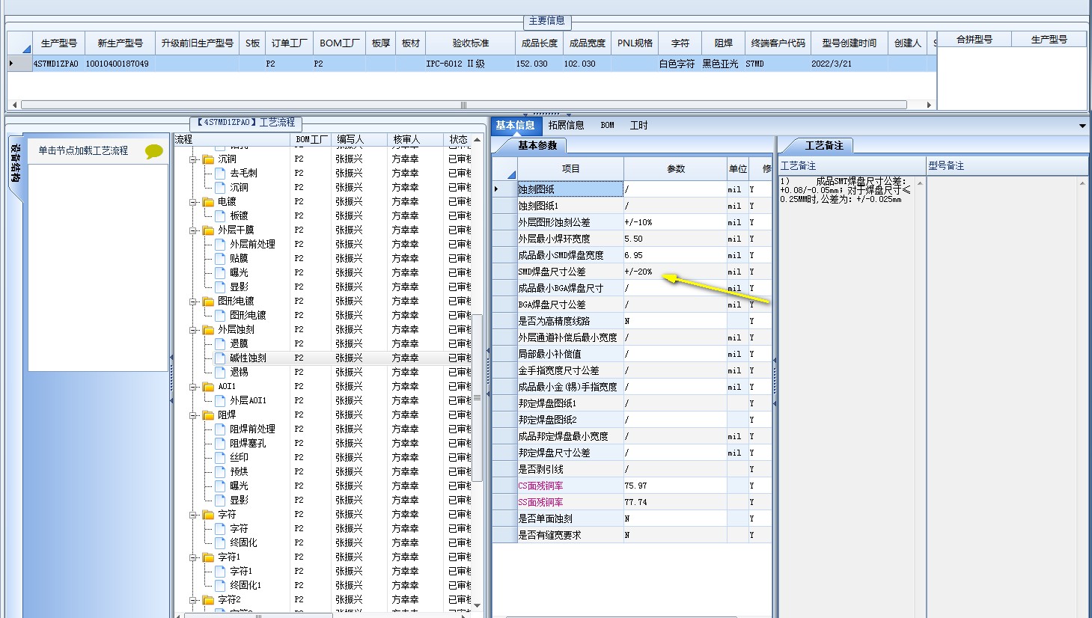Switch to the 拓展信息 tab
The height and width of the screenshot is (618, 1092).
pos(566,125)
